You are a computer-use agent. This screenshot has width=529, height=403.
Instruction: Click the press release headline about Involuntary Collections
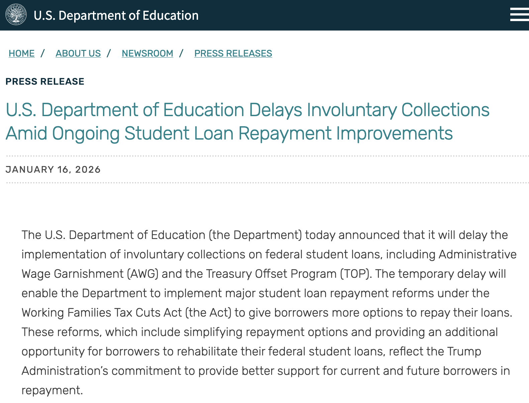247,122
